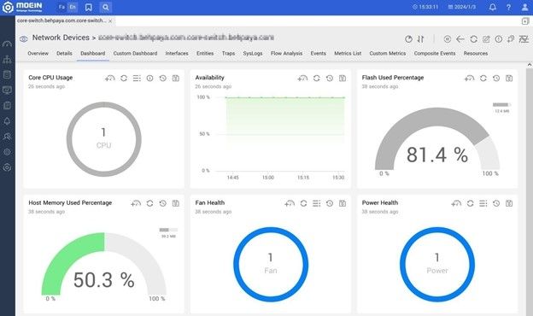
Task: Open the users icon in left sidebar
Action: [x=7, y=137]
